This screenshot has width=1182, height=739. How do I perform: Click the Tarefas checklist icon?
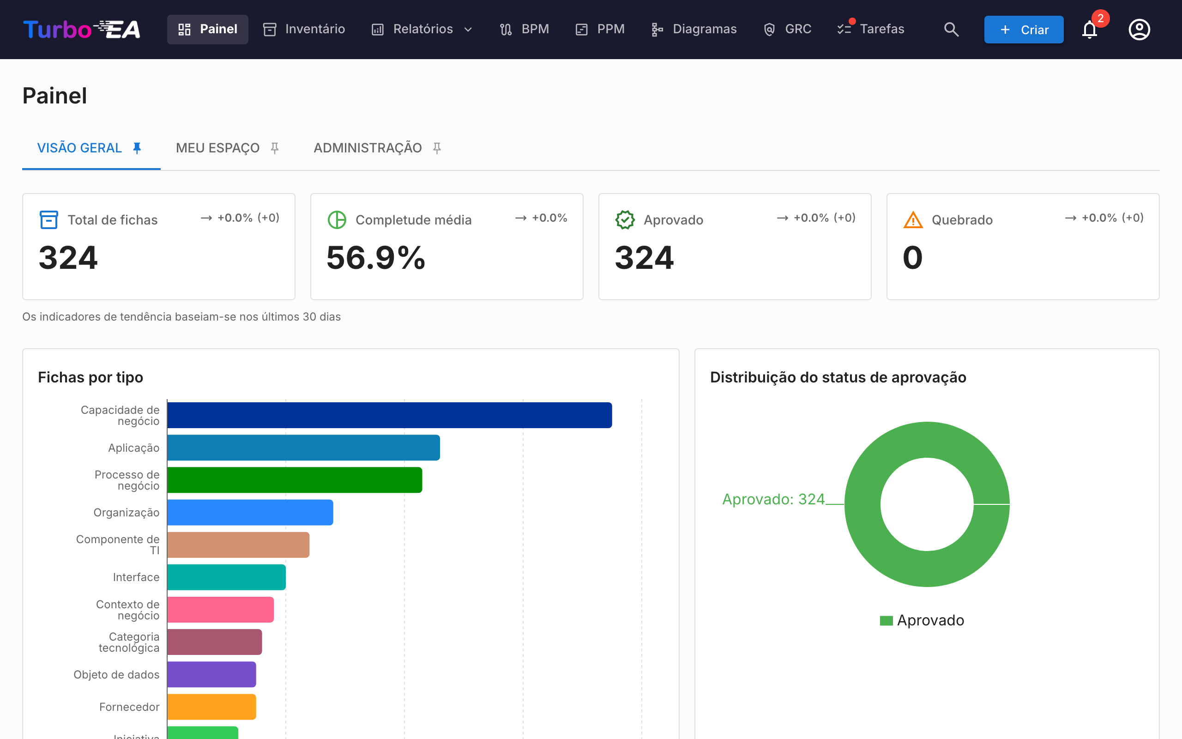(844, 29)
